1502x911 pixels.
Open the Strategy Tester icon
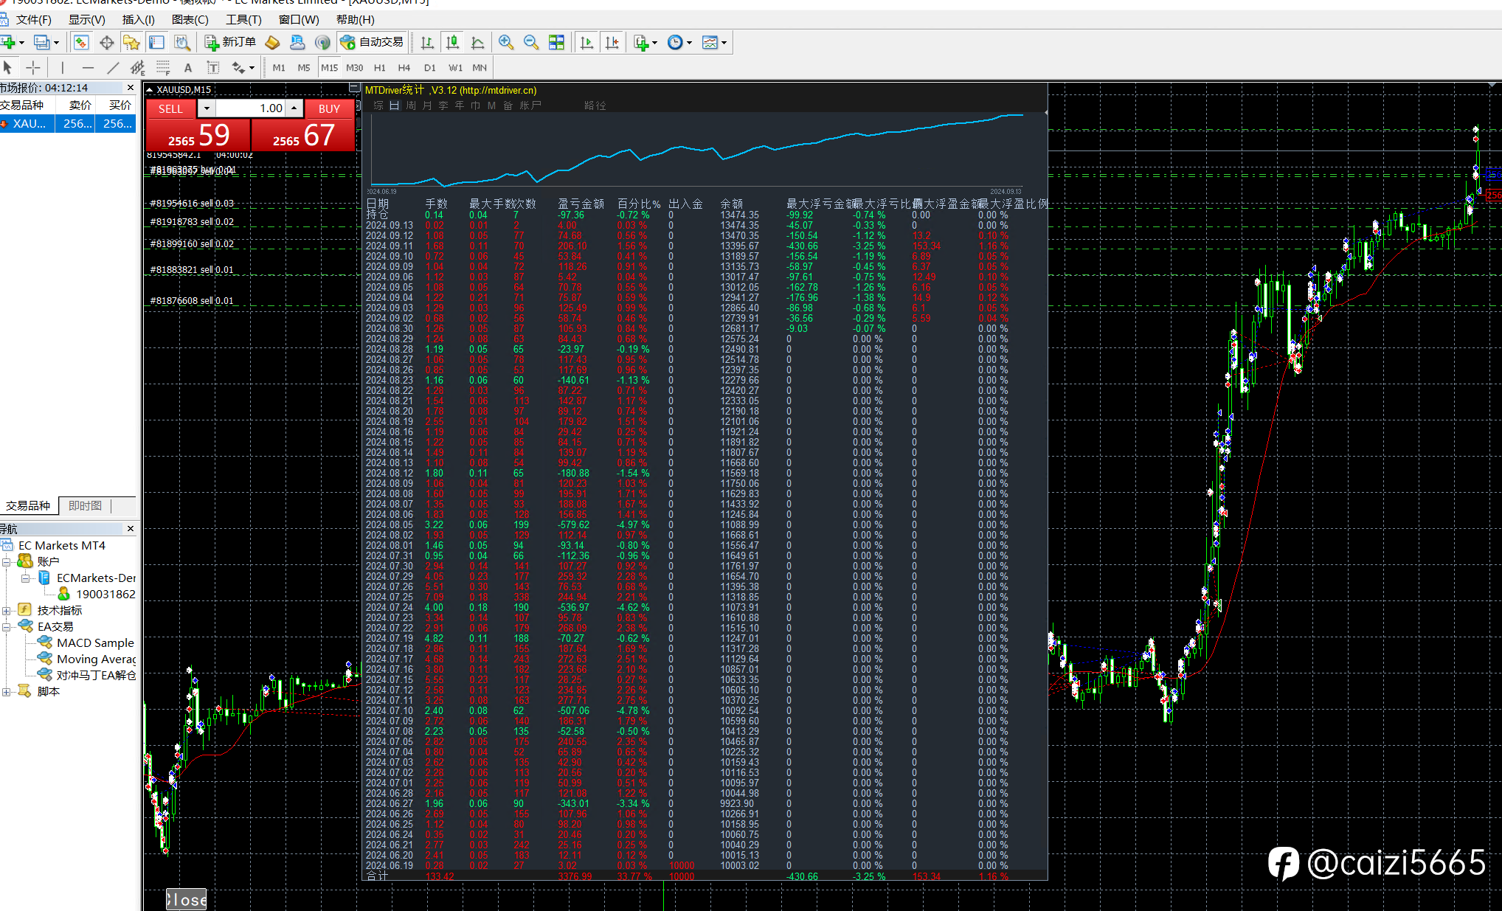pyautogui.click(x=181, y=43)
